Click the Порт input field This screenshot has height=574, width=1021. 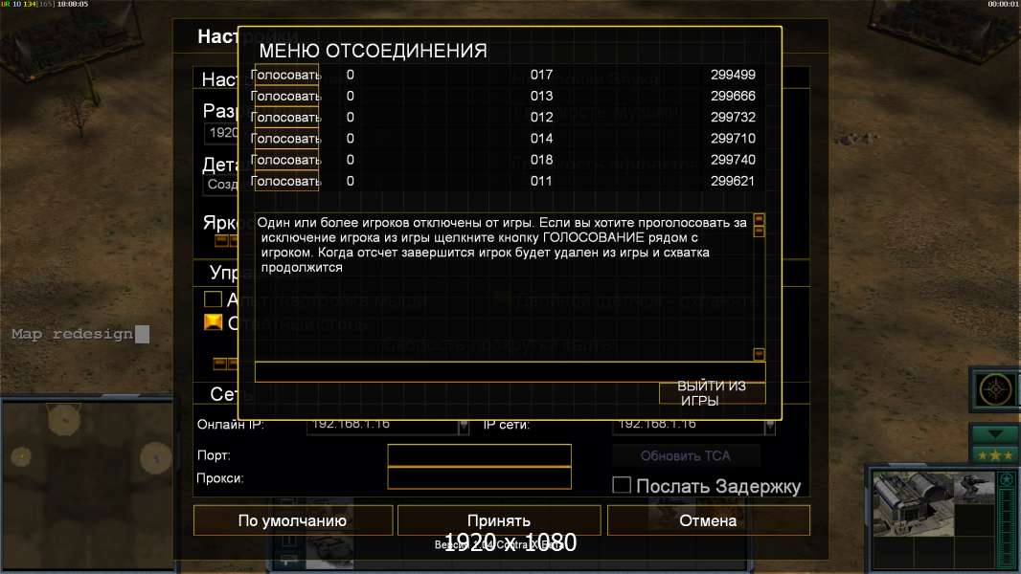(479, 455)
